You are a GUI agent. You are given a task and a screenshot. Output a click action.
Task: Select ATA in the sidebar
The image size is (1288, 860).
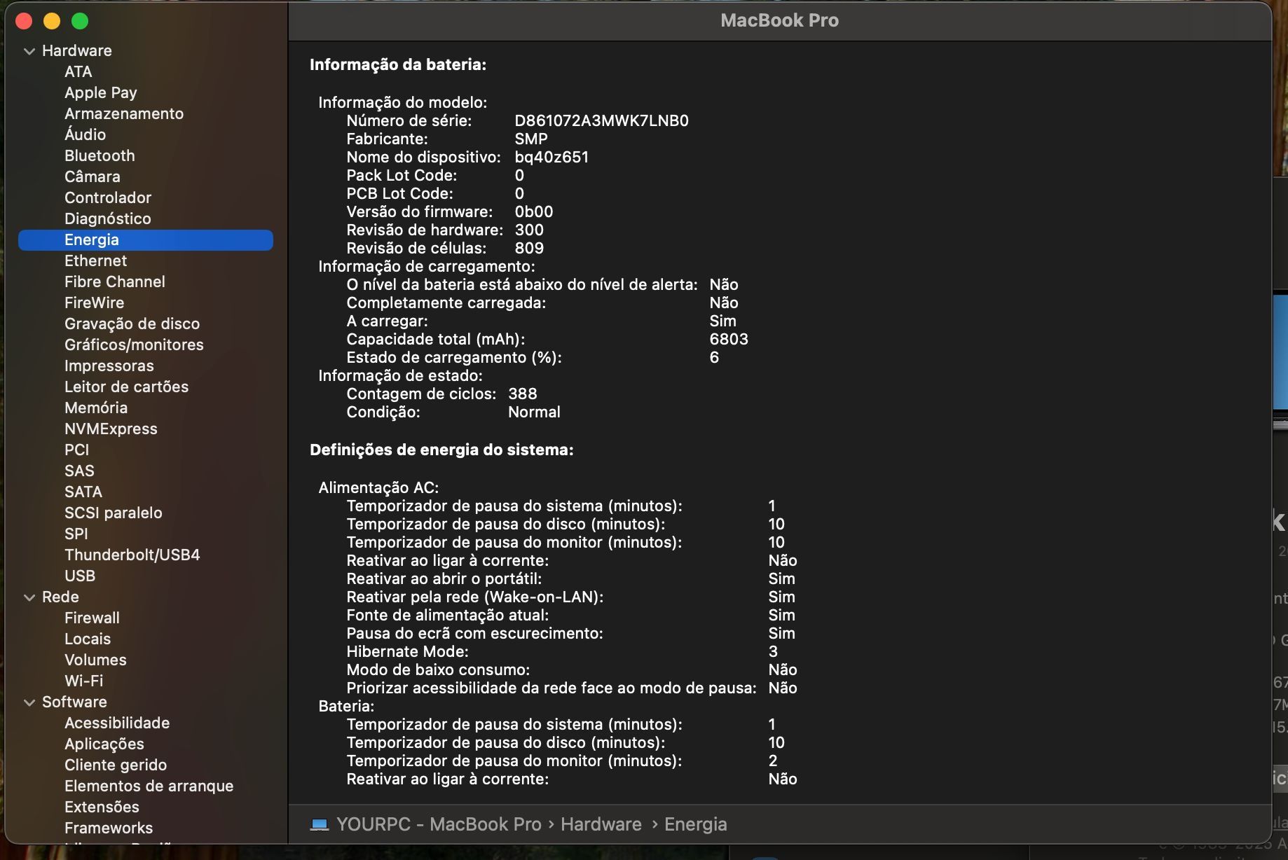point(78,71)
